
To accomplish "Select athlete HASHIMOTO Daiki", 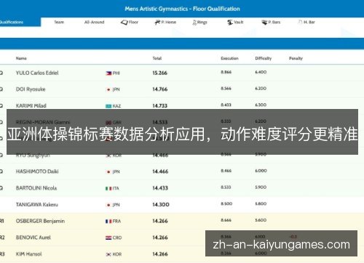I will coord(37,171).
